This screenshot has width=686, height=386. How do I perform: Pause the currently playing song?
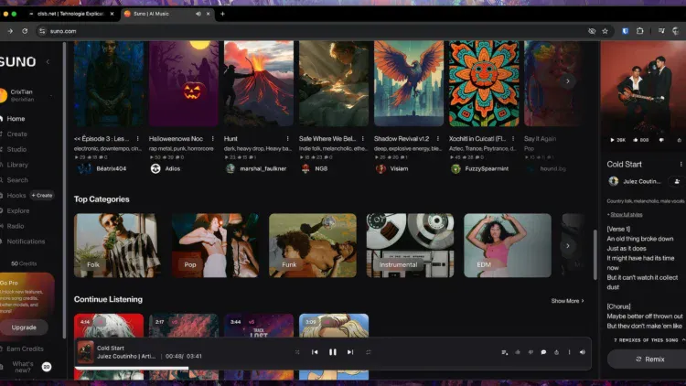333,351
